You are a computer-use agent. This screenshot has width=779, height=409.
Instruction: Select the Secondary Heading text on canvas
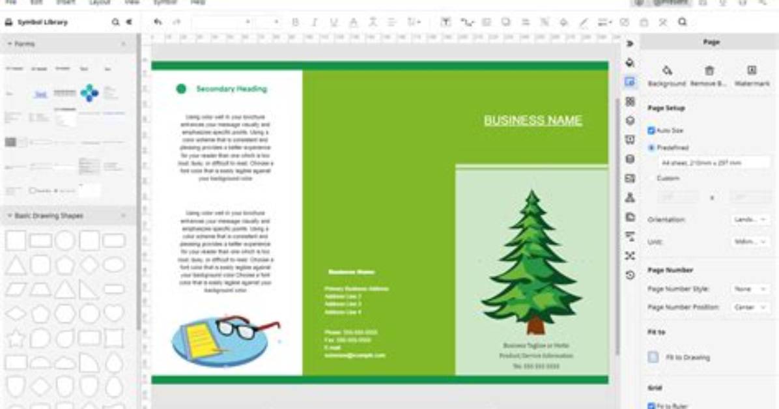[x=231, y=89]
